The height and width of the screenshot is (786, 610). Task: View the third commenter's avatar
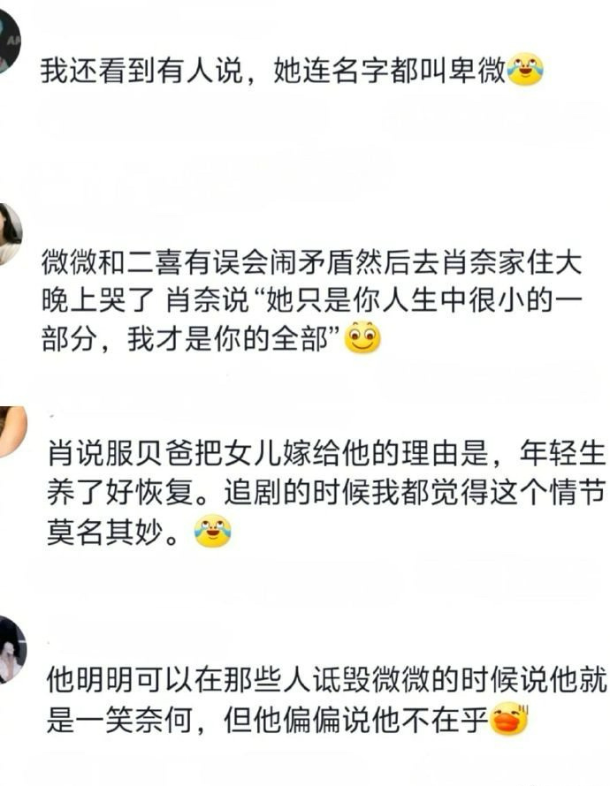click(11, 431)
